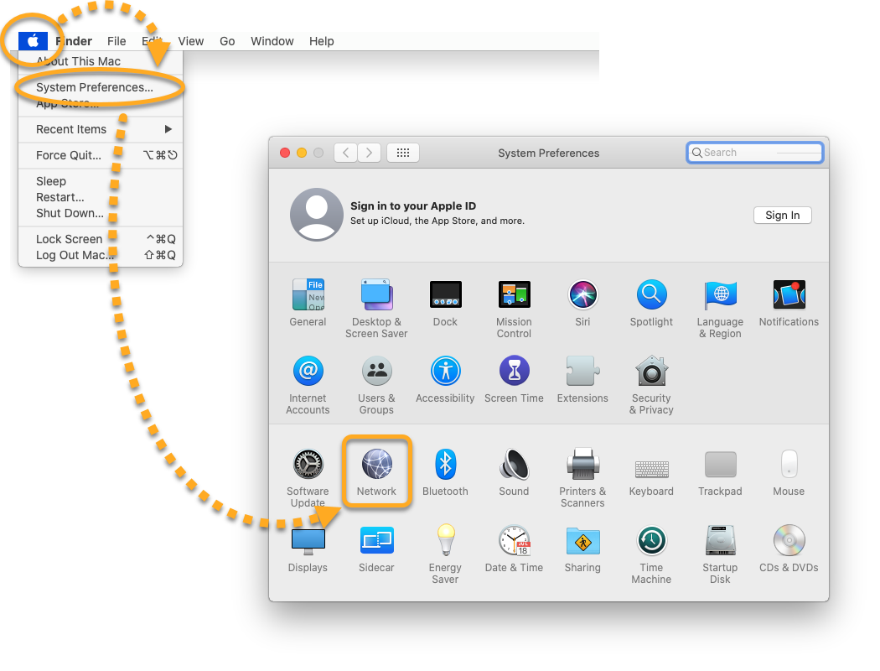Open CDs & DVDs preferences

789,549
